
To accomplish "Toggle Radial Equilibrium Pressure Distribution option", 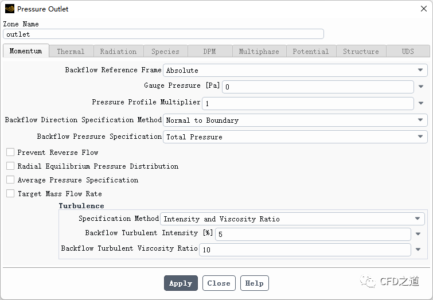I will pyautogui.click(x=10, y=166).
